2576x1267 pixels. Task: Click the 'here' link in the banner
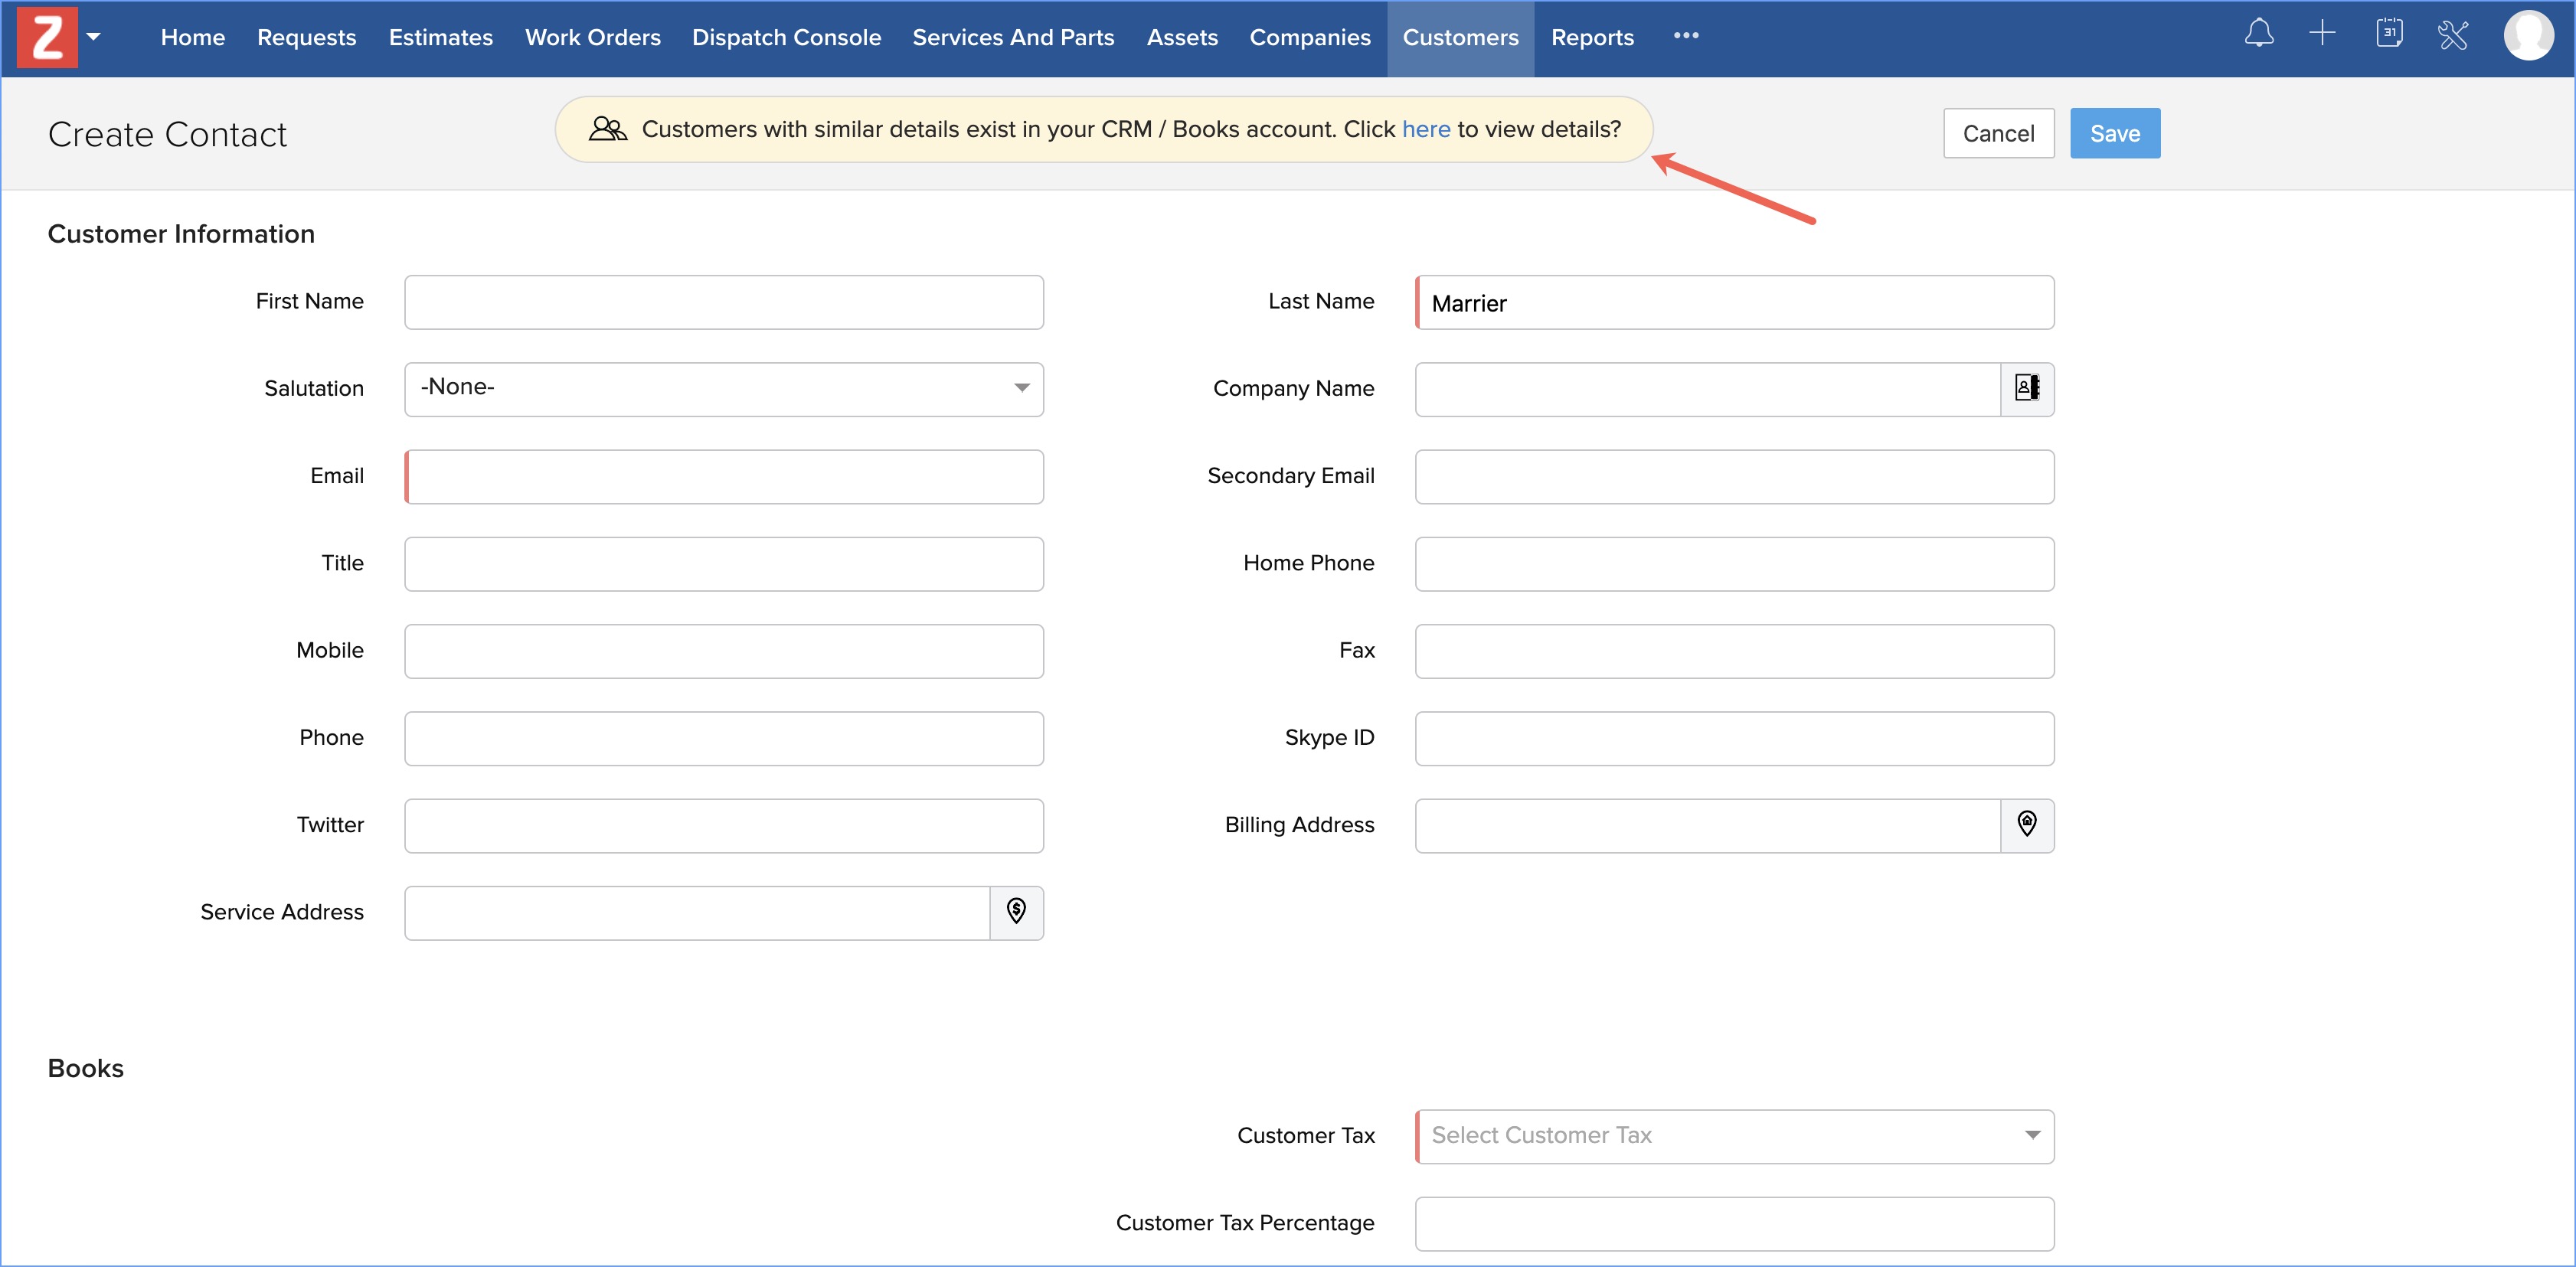coord(1425,130)
